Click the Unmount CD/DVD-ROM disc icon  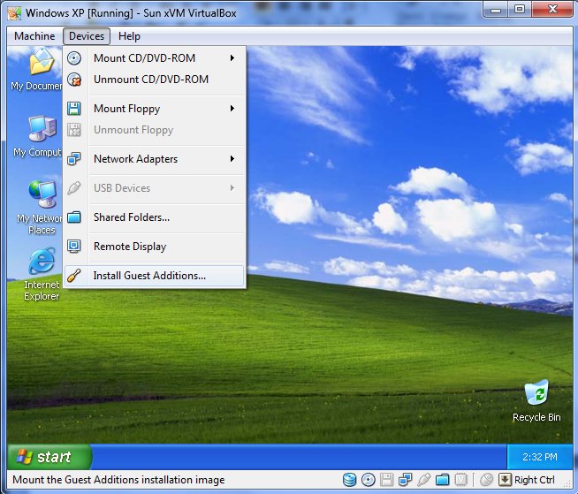tap(74, 80)
